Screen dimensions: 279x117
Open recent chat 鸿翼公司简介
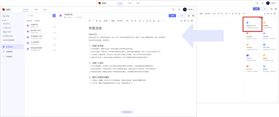[7, 32]
